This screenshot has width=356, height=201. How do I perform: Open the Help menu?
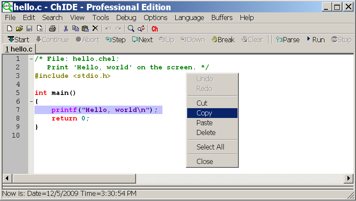click(x=247, y=18)
